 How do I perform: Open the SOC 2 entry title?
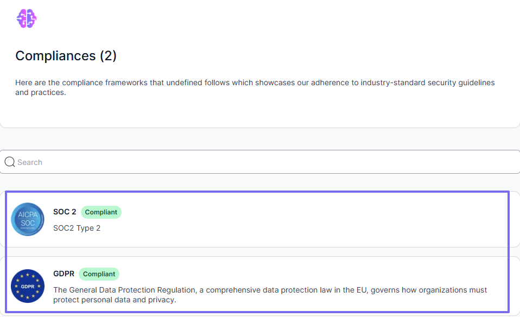pyautogui.click(x=65, y=212)
